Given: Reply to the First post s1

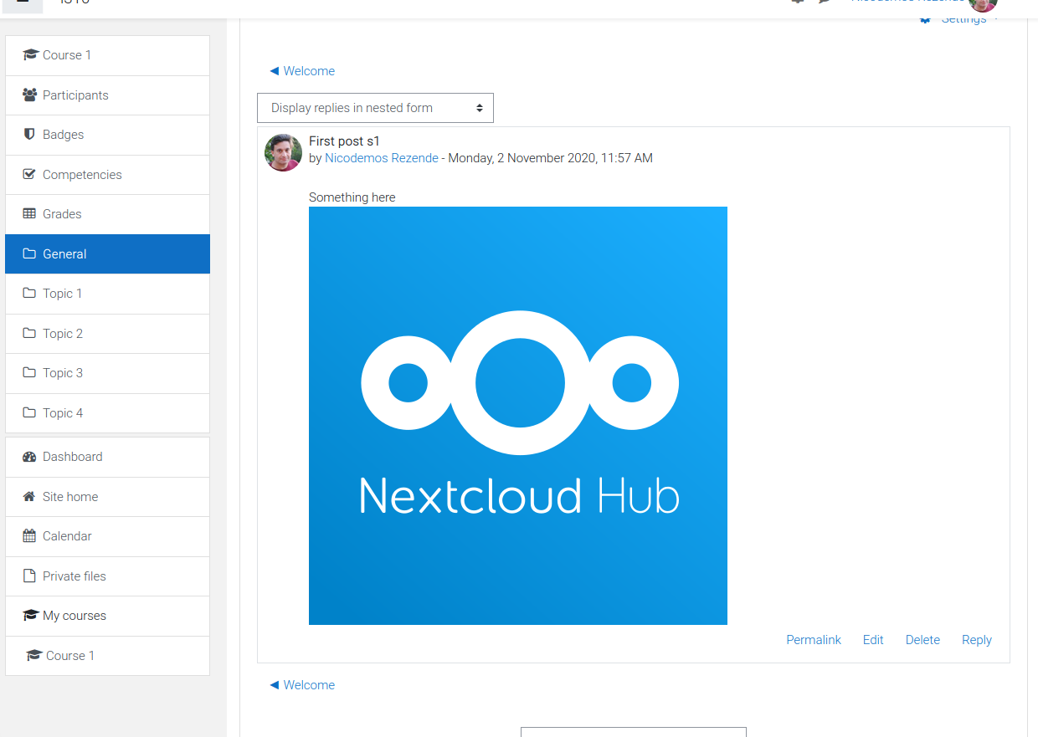Looking at the screenshot, I should point(977,640).
